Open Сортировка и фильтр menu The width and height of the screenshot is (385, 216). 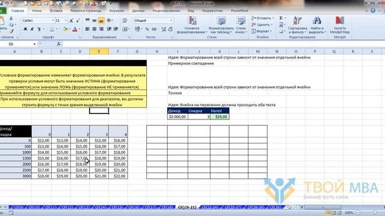[x=297, y=25]
